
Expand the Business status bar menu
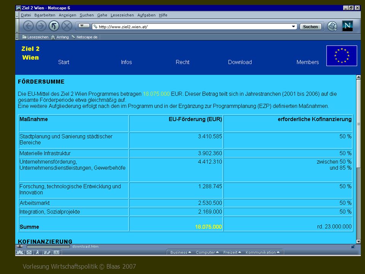pos(181,252)
